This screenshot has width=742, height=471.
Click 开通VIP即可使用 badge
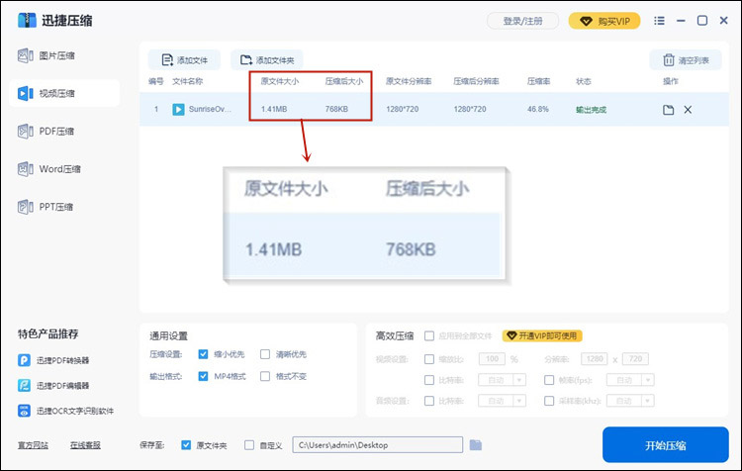[542, 336]
